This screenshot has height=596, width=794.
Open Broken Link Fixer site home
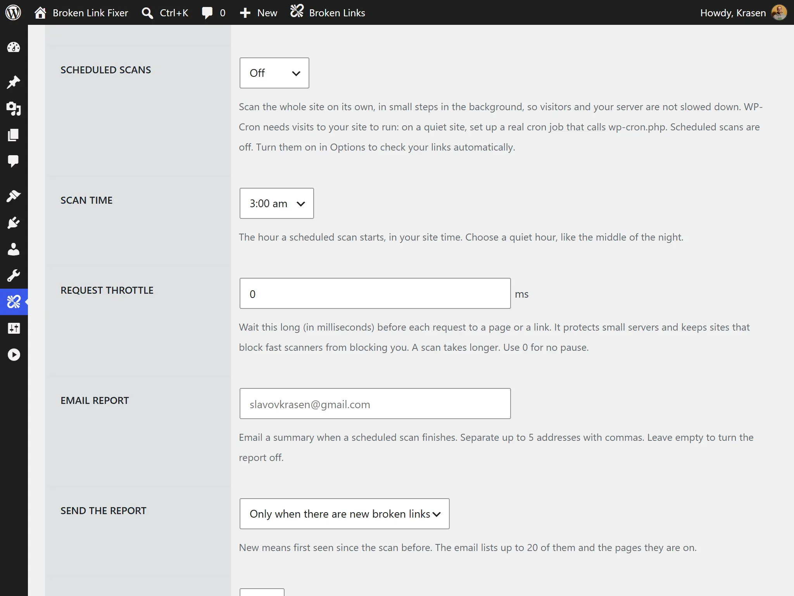(x=81, y=12)
